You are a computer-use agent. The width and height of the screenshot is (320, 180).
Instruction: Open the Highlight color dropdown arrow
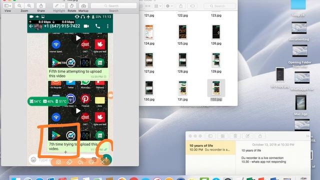[63, 6]
